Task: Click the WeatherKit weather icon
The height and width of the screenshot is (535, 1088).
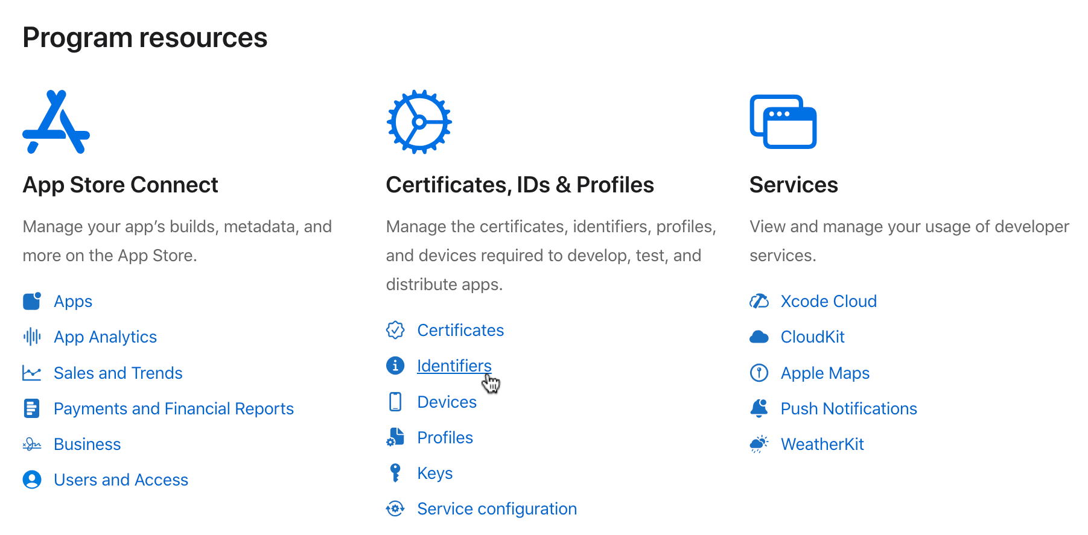Action: (759, 444)
